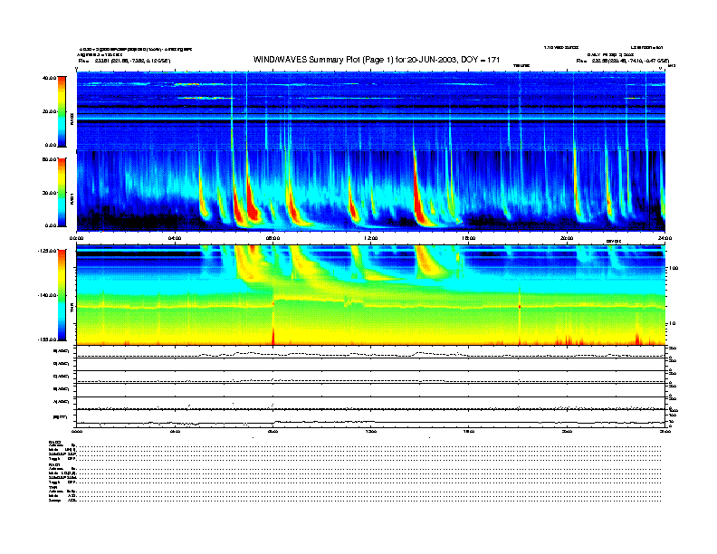Click the TNR color scale bar

point(62,295)
